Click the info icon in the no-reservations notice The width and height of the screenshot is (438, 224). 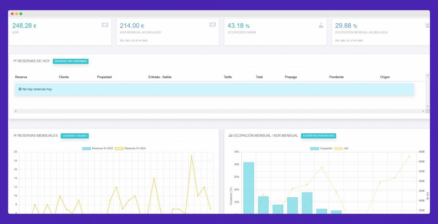point(20,89)
